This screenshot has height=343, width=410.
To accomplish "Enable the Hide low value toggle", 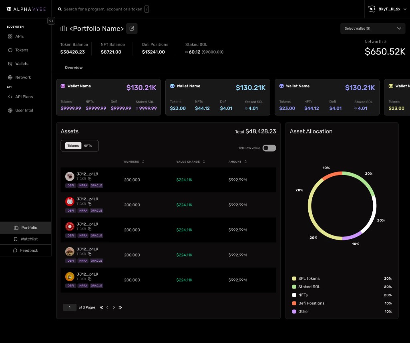I will point(269,148).
